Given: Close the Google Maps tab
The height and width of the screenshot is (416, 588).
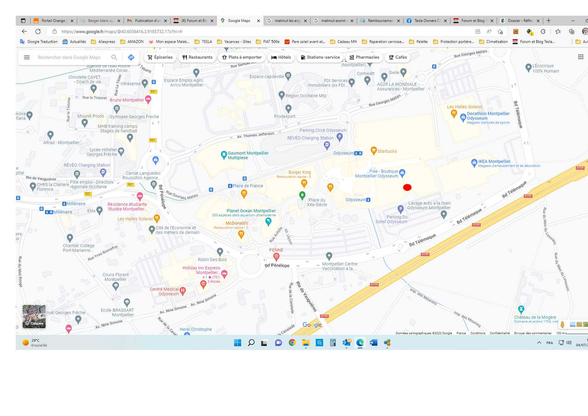Looking at the screenshot, I should [x=258, y=21].
